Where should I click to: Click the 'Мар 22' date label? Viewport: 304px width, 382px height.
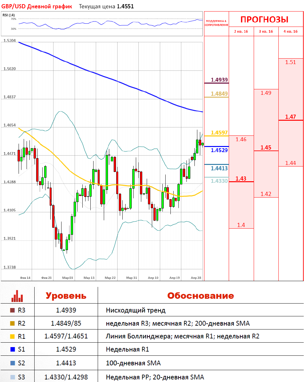pos(110,278)
